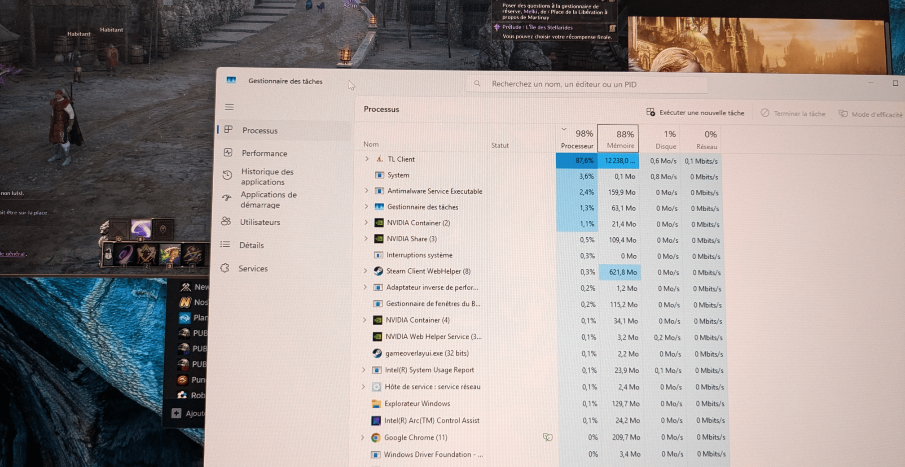The height and width of the screenshot is (467, 905).
Task: Trigger the purple E skill in the game
Action: coord(141,229)
